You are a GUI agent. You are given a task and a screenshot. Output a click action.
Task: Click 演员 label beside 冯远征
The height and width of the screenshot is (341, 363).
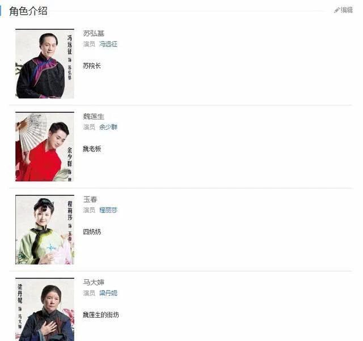(x=89, y=44)
